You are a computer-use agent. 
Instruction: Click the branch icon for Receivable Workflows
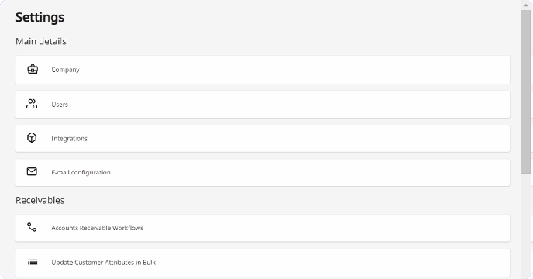click(x=32, y=227)
